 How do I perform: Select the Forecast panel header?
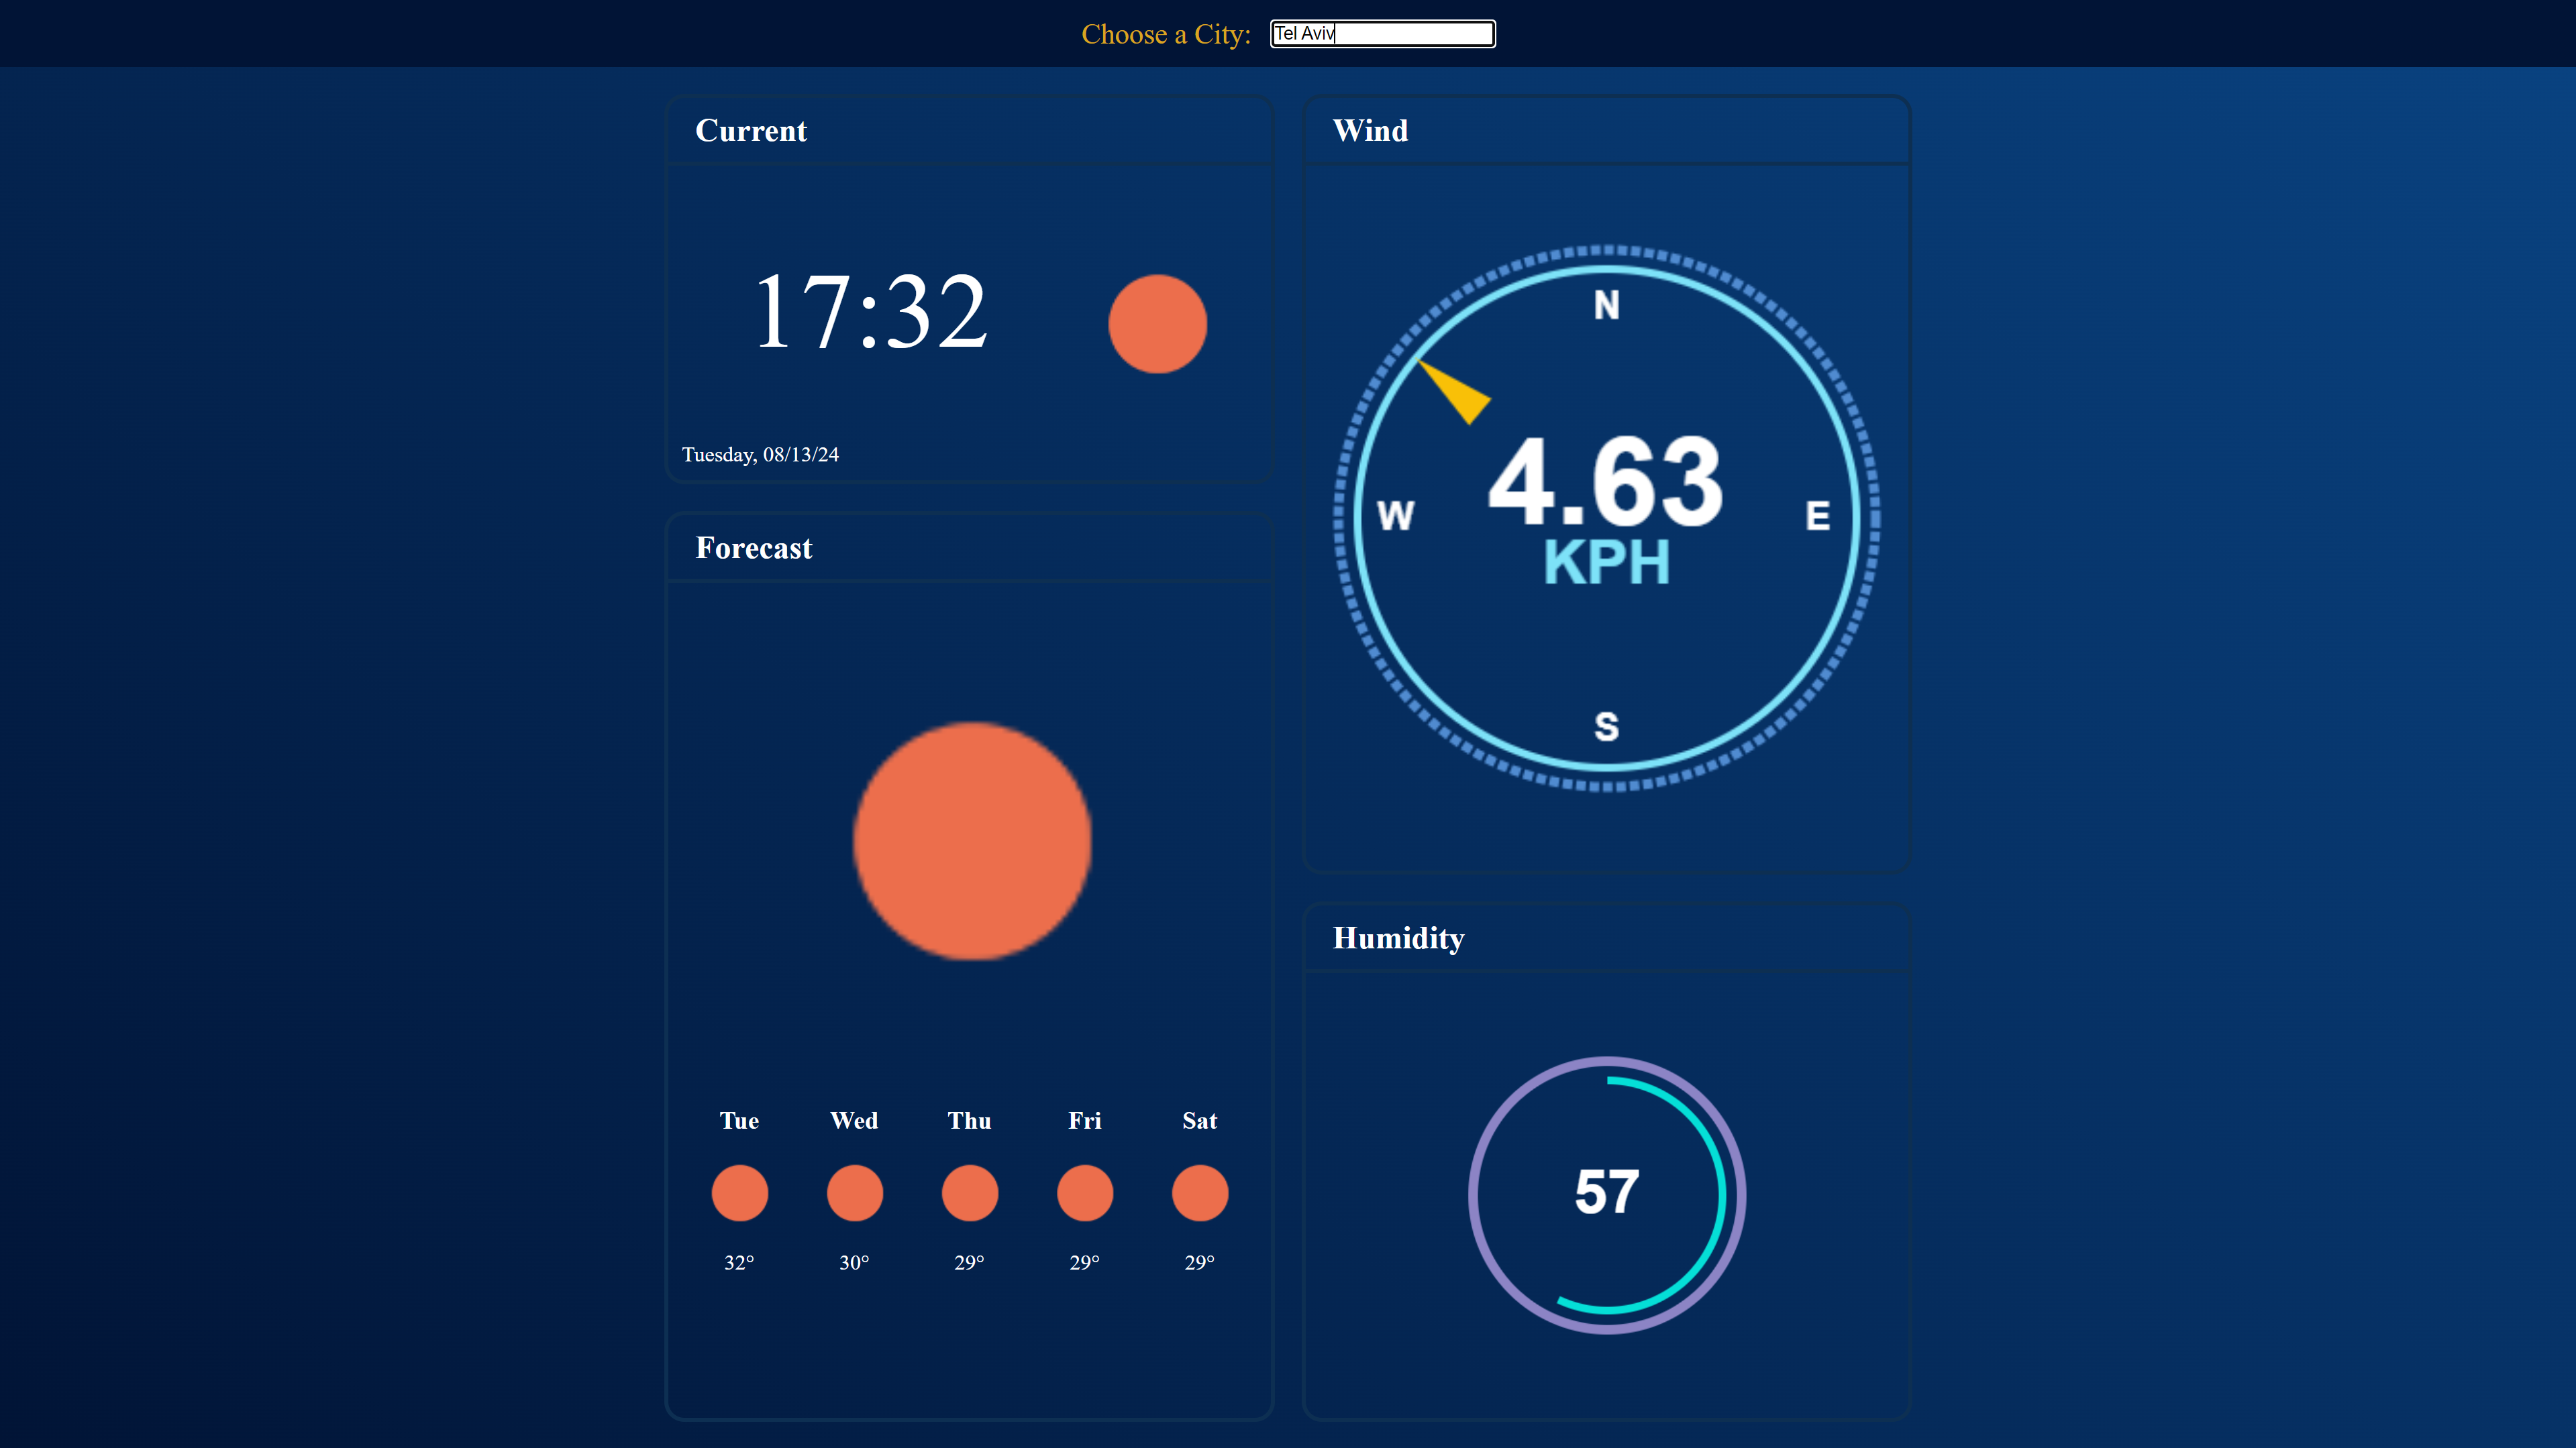tap(754, 548)
